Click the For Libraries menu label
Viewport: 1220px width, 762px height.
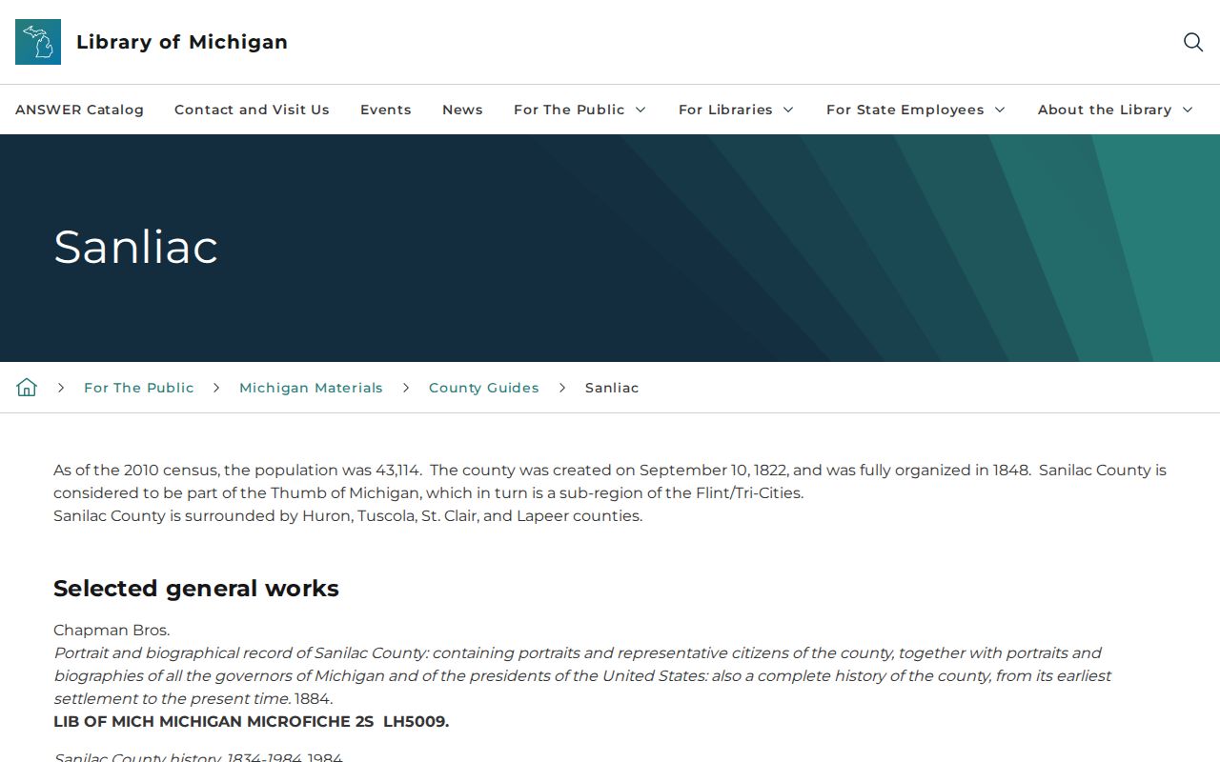tap(725, 110)
